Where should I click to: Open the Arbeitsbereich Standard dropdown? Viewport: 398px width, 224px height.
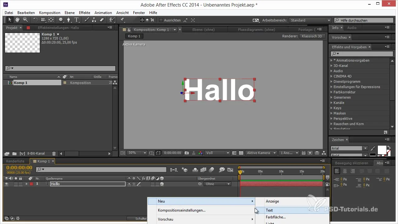[x=310, y=20]
